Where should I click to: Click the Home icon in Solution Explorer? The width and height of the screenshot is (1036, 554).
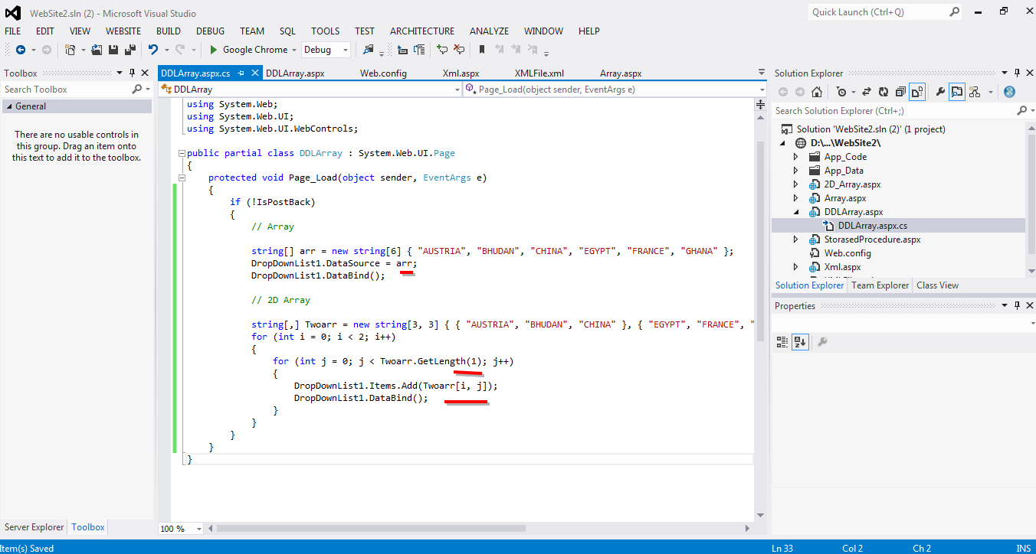[x=816, y=91]
